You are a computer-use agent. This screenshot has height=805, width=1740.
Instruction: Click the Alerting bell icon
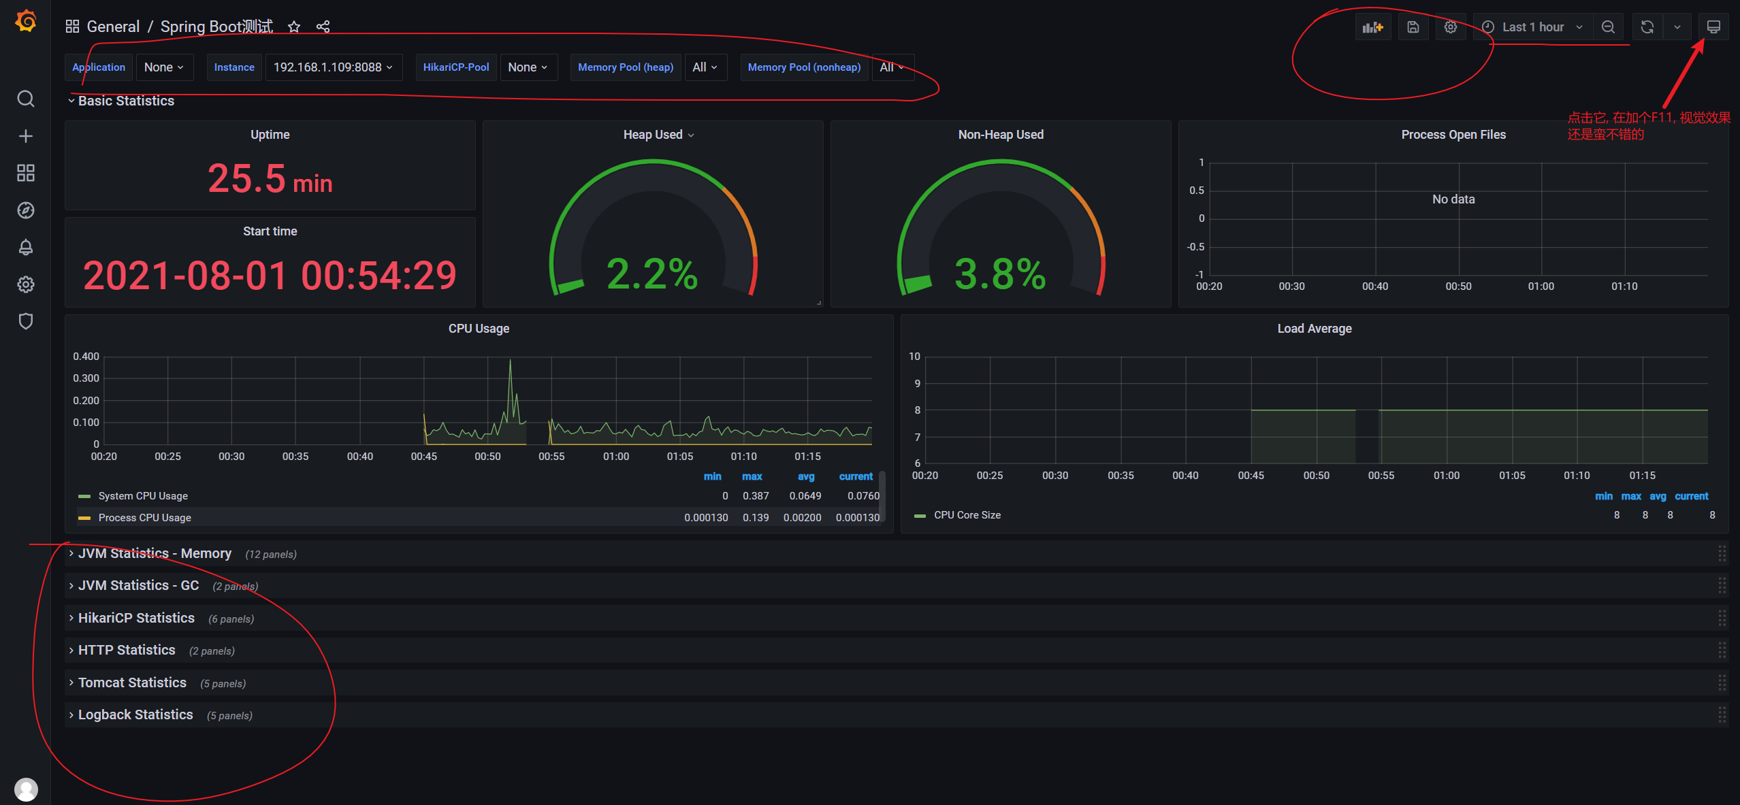pyautogui.click(x=25, y=247)
